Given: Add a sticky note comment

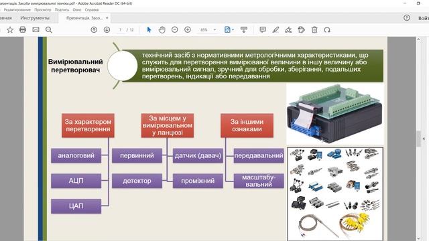Looking at the screenshot, I should (263, 29).
